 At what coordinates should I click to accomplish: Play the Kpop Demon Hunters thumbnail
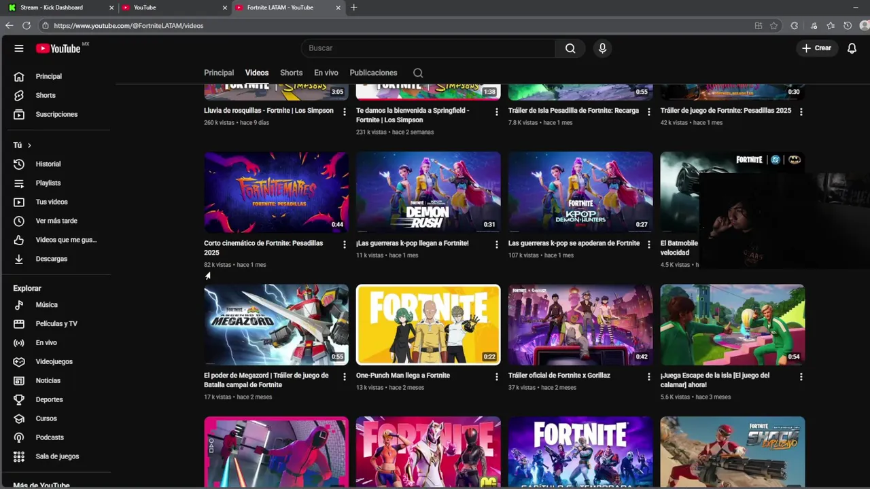click(x=580, y=192)
